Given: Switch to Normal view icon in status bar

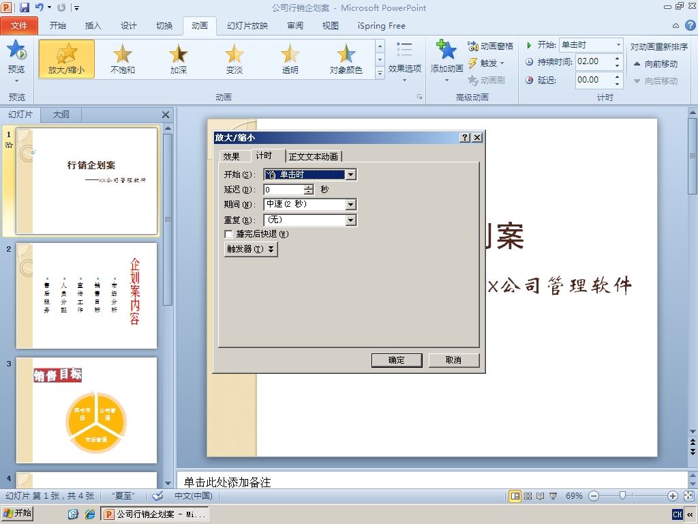Looking at the screenshot, I should (515, 496).
